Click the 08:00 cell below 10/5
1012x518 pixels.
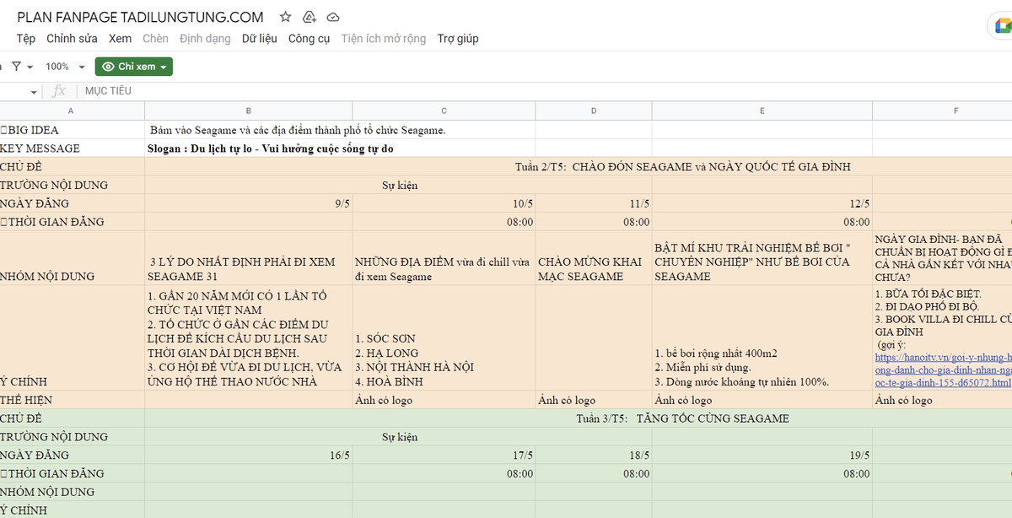point(444,222)
